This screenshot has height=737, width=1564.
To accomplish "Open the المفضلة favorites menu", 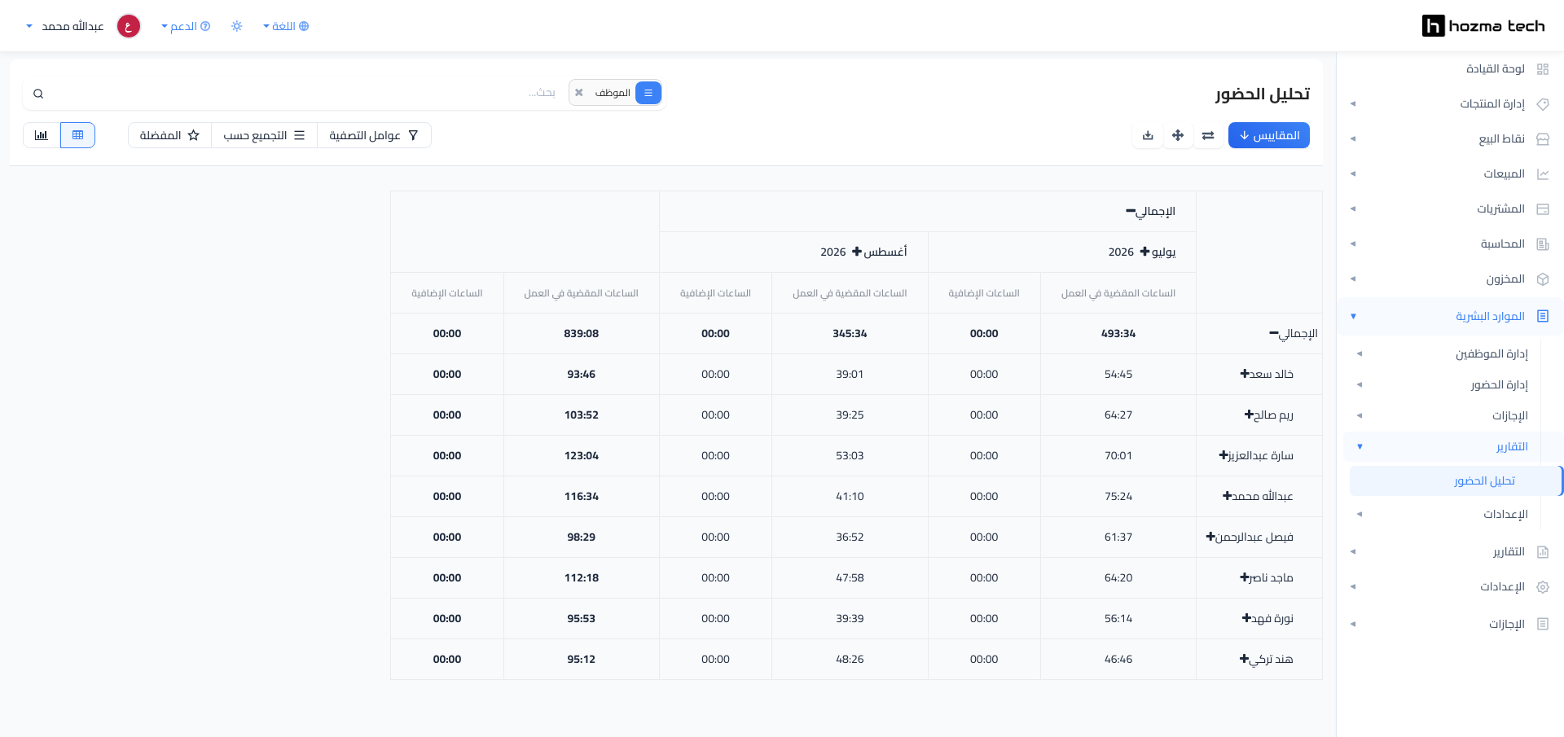I will [x=169, y=135].
